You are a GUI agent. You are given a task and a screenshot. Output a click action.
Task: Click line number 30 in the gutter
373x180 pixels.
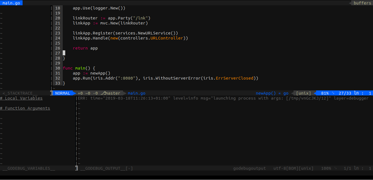pos(58,68)
